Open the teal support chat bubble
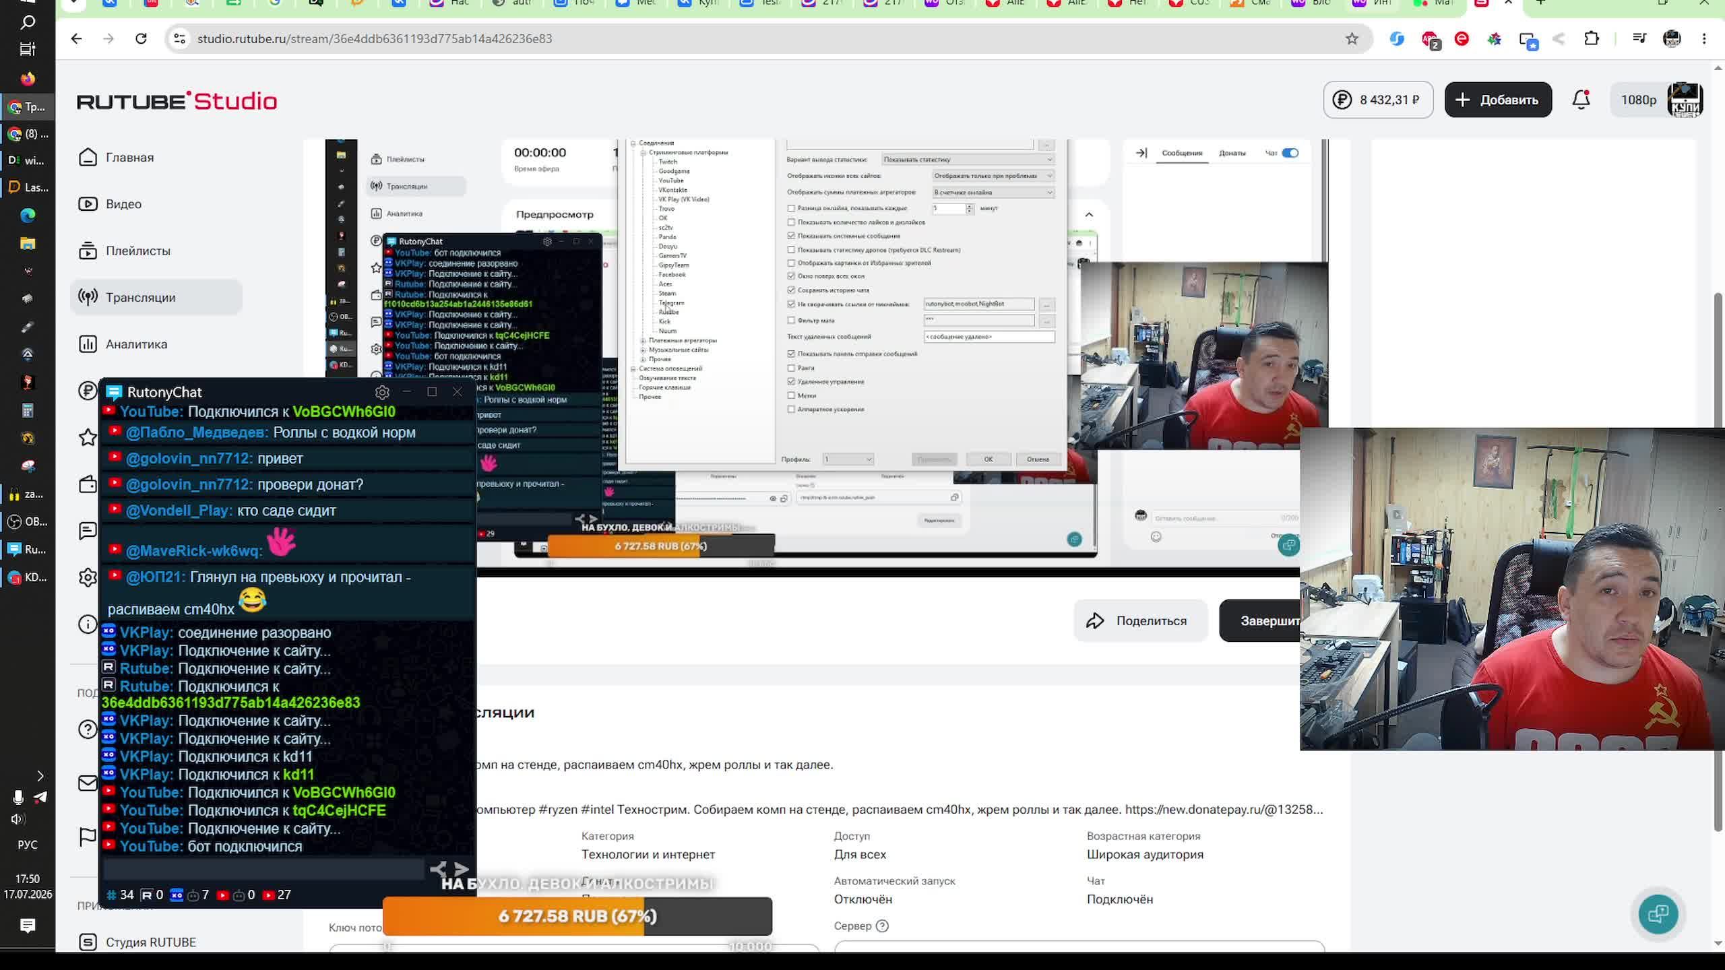 [1658, 914]
